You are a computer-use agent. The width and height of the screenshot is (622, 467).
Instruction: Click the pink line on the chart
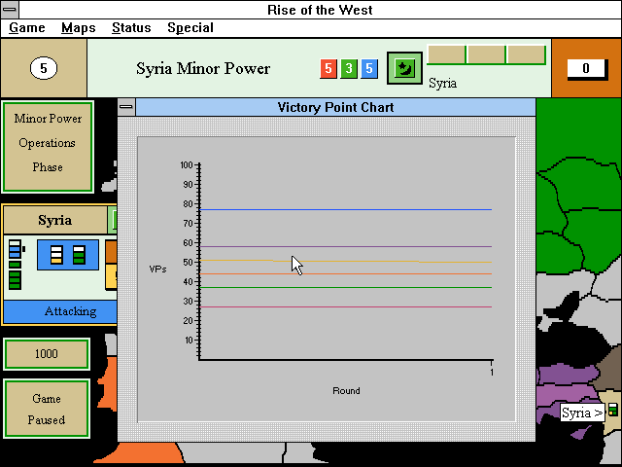pos(346,306)
